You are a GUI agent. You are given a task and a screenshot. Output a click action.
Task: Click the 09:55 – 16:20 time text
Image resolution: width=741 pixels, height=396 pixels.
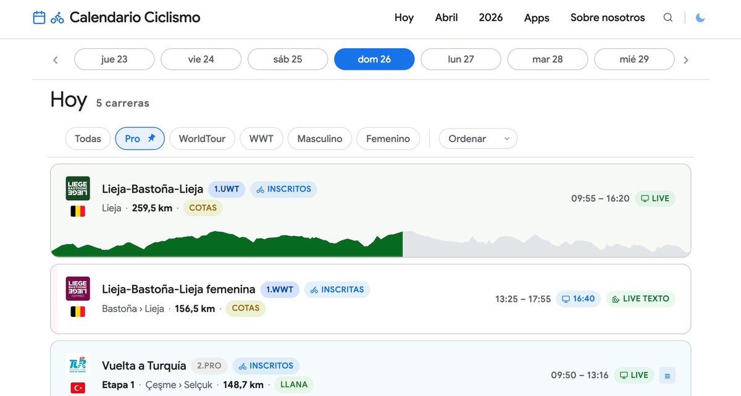[600, 198]
